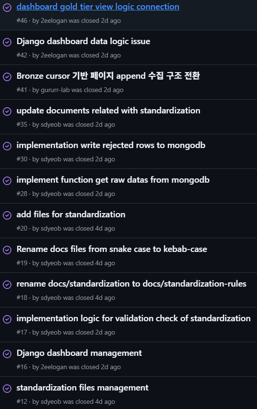Click closed icon beside Django dashboard management

point(7,354)
